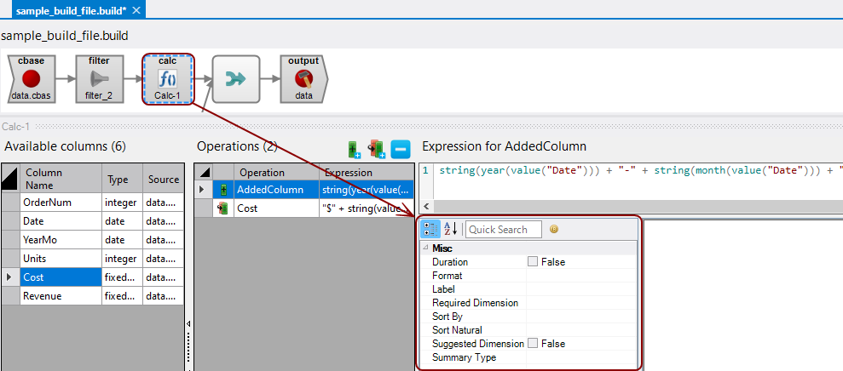Toggle the Duration checkbox
The image size is (843, 371).
click(x=533, y=262)
